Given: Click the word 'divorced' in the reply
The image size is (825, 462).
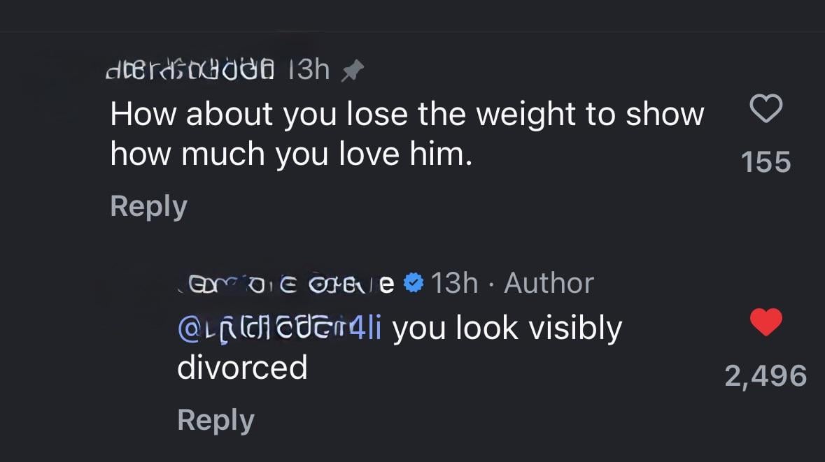Looking at the screenshot, I should click(242, 367).
